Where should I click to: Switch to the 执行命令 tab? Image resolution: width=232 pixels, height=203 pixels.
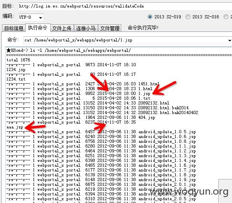pos(38,28)
